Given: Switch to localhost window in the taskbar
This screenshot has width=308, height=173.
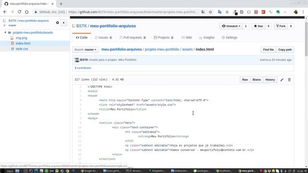Looking at the screenshot, I should coord(224,171).
